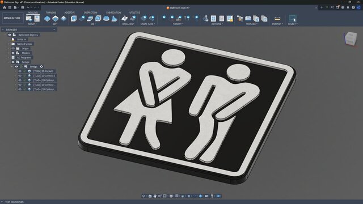
Task: Click the 2D Adaptive Clearing icon
Action: [47, 19]
